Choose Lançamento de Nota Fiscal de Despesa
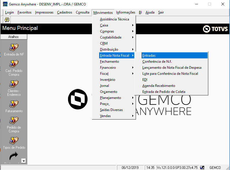This screenshot has width=230, height=170. pyautogui.click(x=174, y=68)
